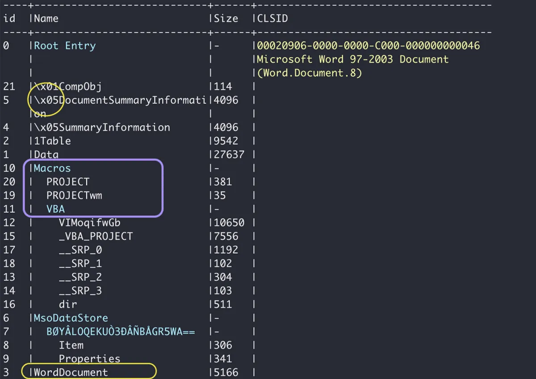
Task: Select size value 341 of Properties
Action: (222, 359)
